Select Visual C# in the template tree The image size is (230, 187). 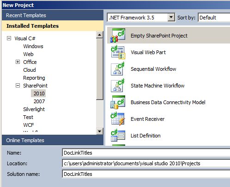pos(25,38)
